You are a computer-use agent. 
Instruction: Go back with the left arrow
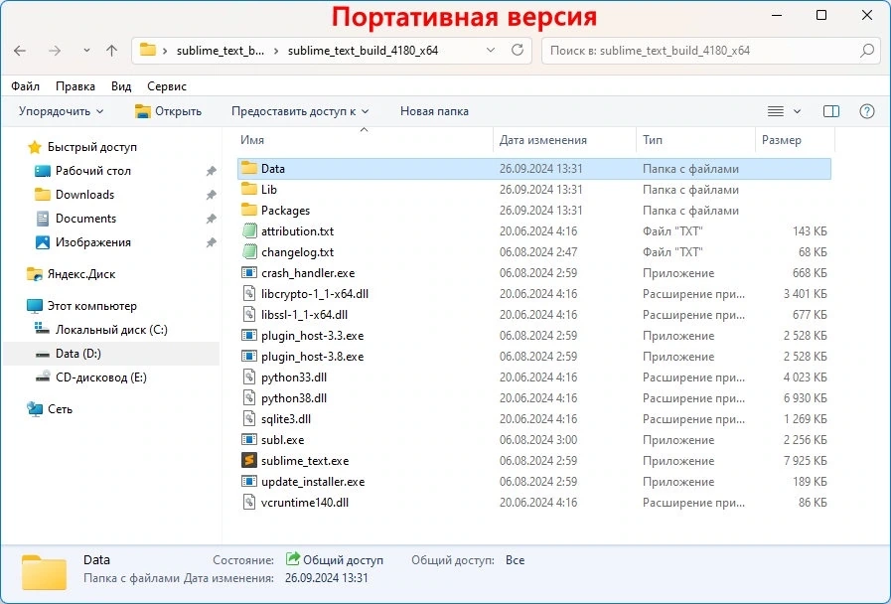20,51
